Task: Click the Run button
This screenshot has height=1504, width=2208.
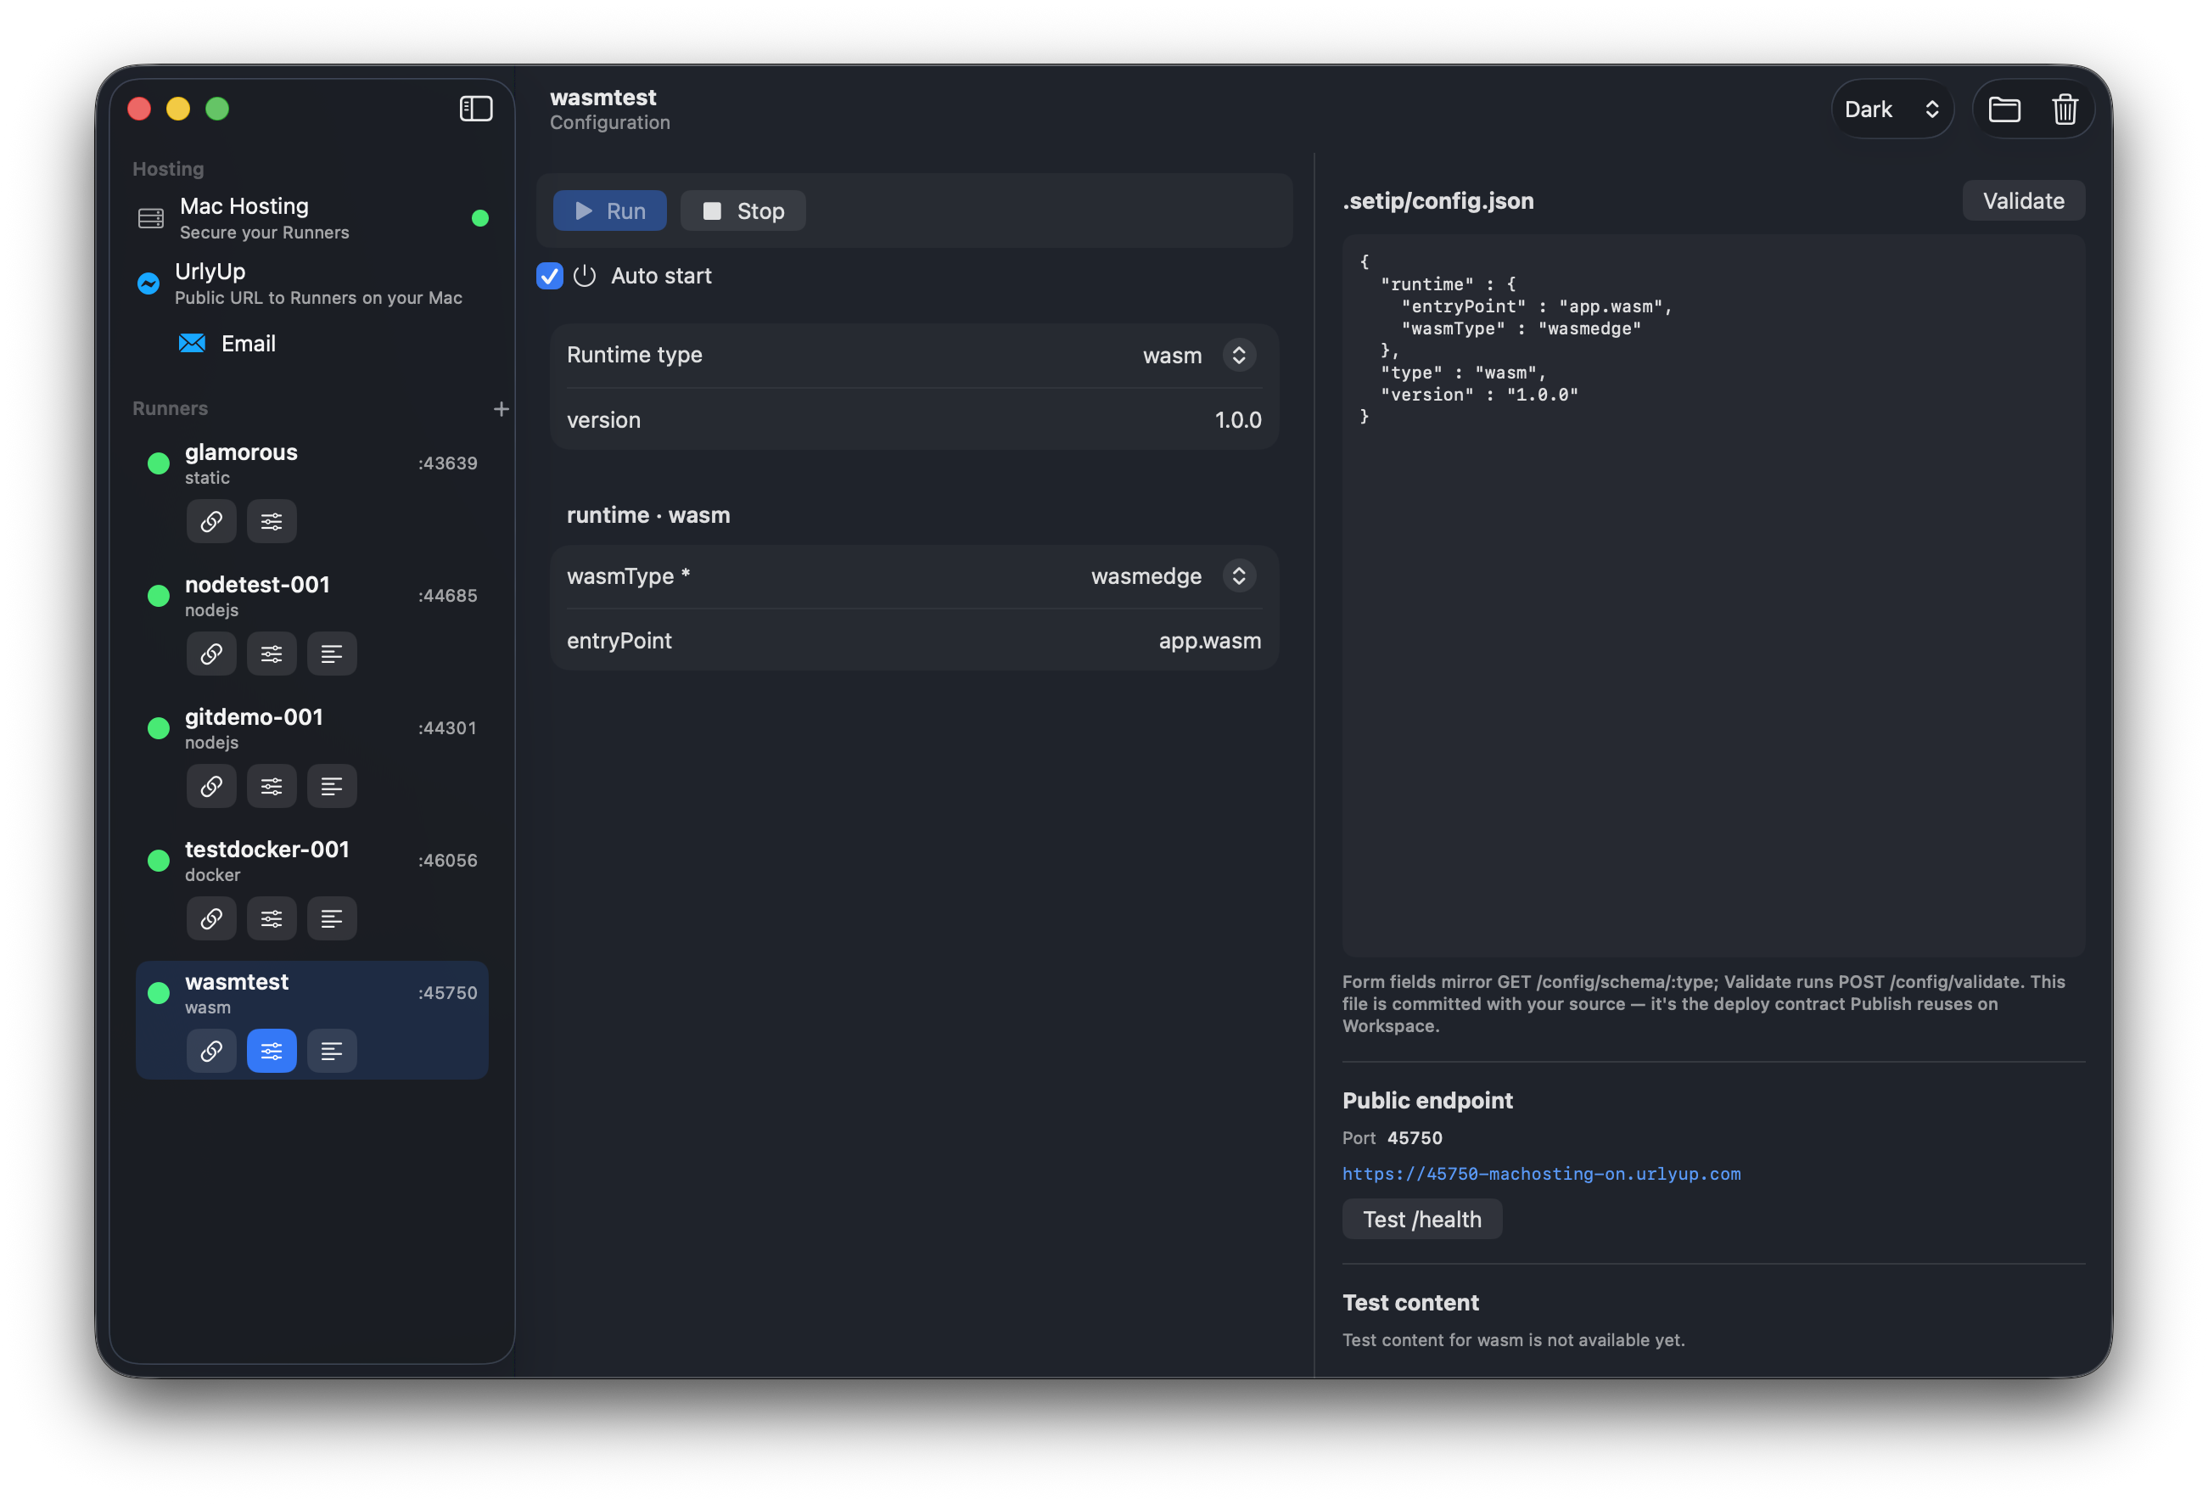Action: [x=610, y=211]
